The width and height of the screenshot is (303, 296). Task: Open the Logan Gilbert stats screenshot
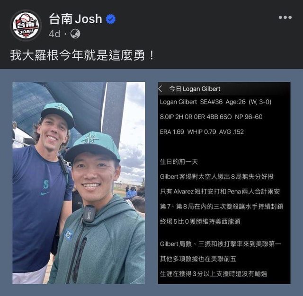224,183
